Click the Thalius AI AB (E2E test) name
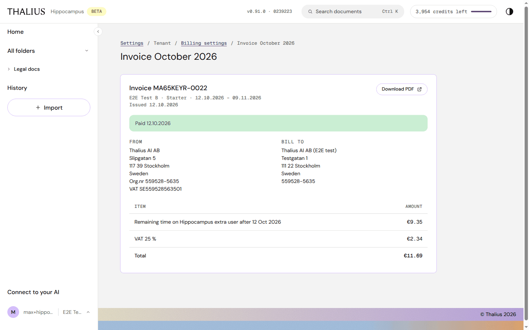Image resolution: width=529 pixels, height=330 pixels. click(x=309, y=151)
